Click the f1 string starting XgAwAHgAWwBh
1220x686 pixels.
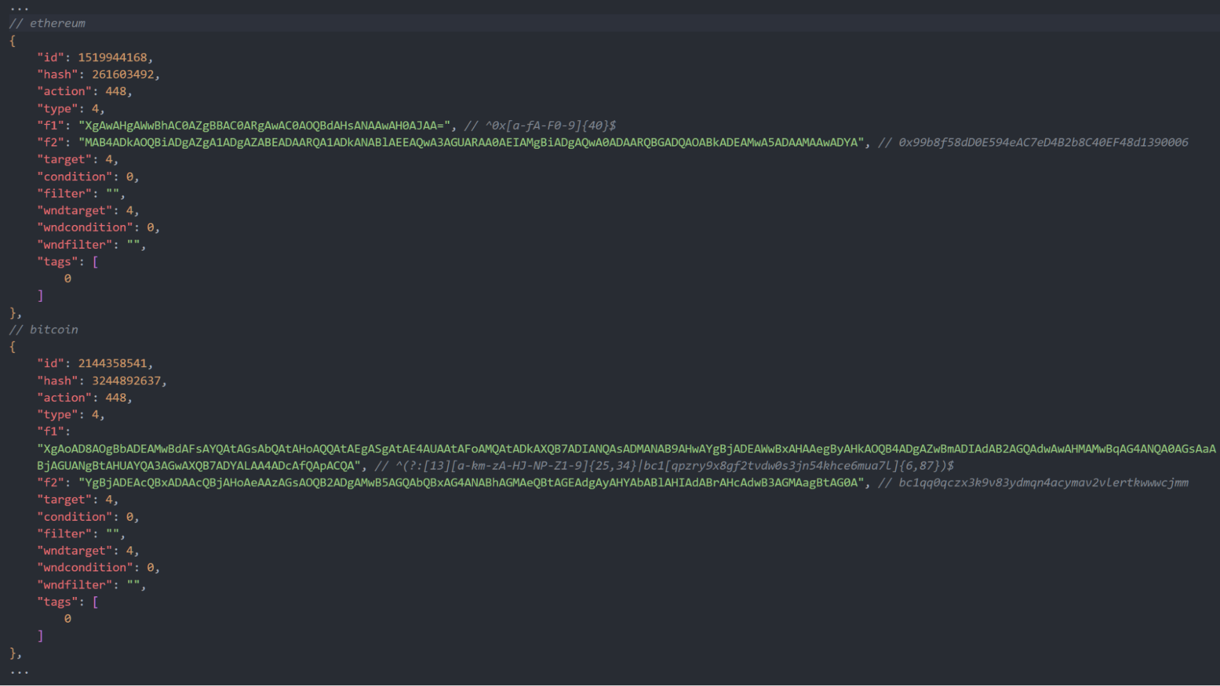[x=264, y=126]
